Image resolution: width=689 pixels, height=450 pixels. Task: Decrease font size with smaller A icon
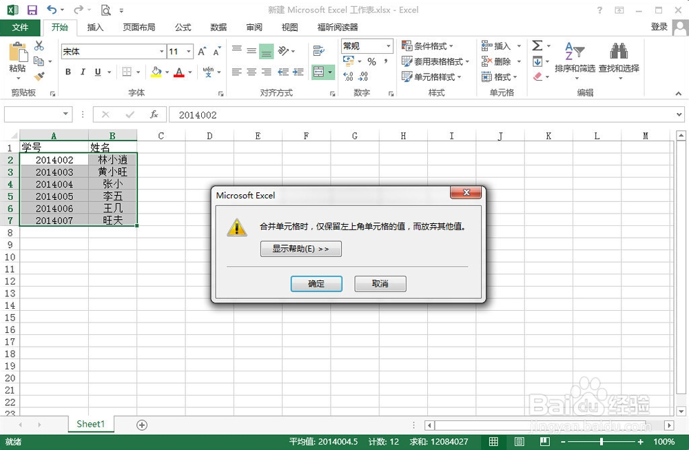pyautogui.click(x=217, y=52)
